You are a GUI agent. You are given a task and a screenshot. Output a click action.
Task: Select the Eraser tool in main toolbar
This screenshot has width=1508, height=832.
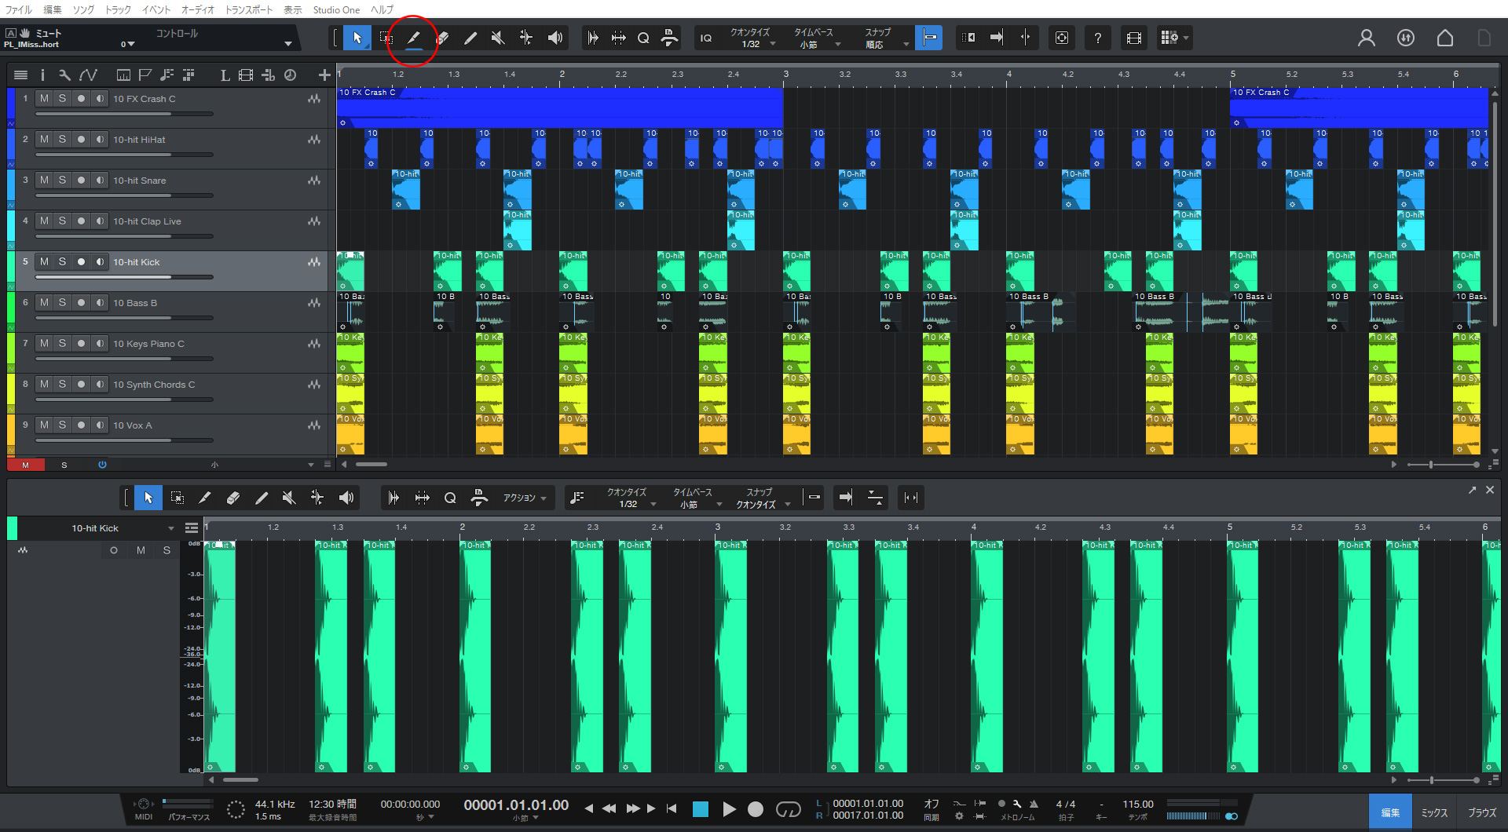[442, 38]
